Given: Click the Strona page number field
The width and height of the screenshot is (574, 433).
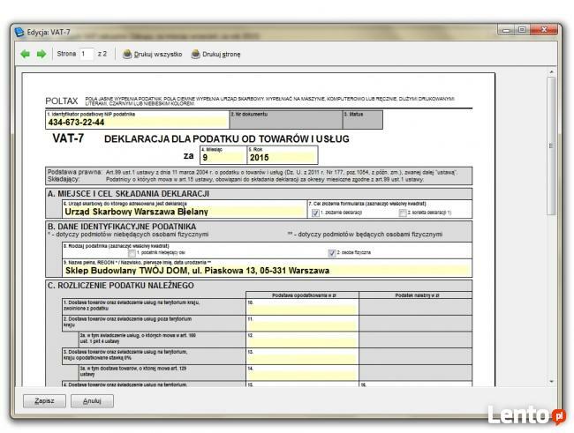Looking at the screenshot, I should (x=87, y=54).
